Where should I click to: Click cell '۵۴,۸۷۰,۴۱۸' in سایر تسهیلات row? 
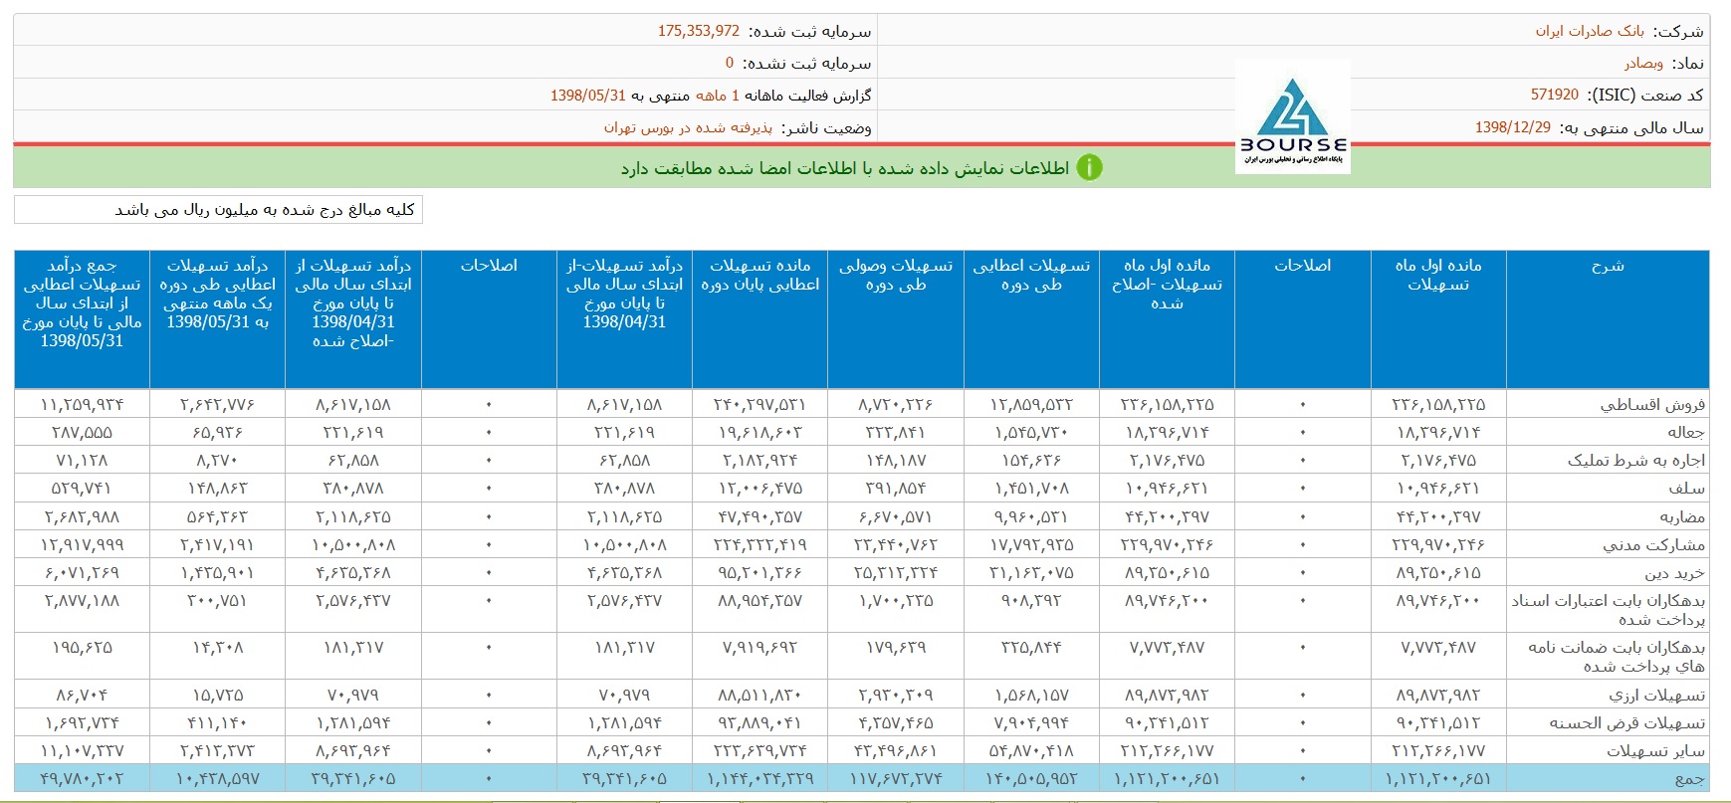[x=1031, y=750]
